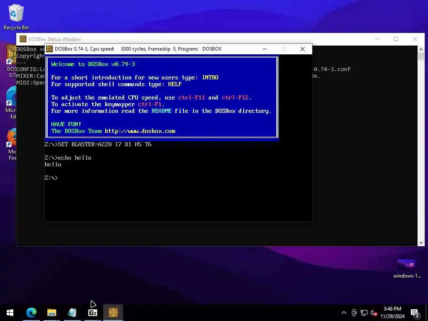The width and height of the screenshot is (428, 321).
Task: Click the red ctrl-F11 text
Action: point(191,97)
